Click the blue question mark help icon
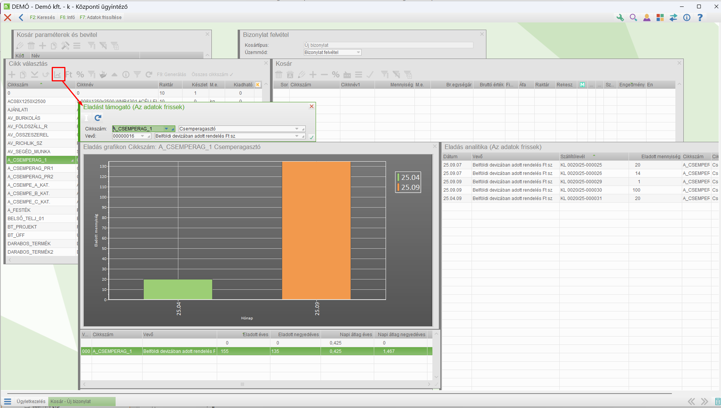The width and height of the screenshot is (721, 408). (700, 17)
